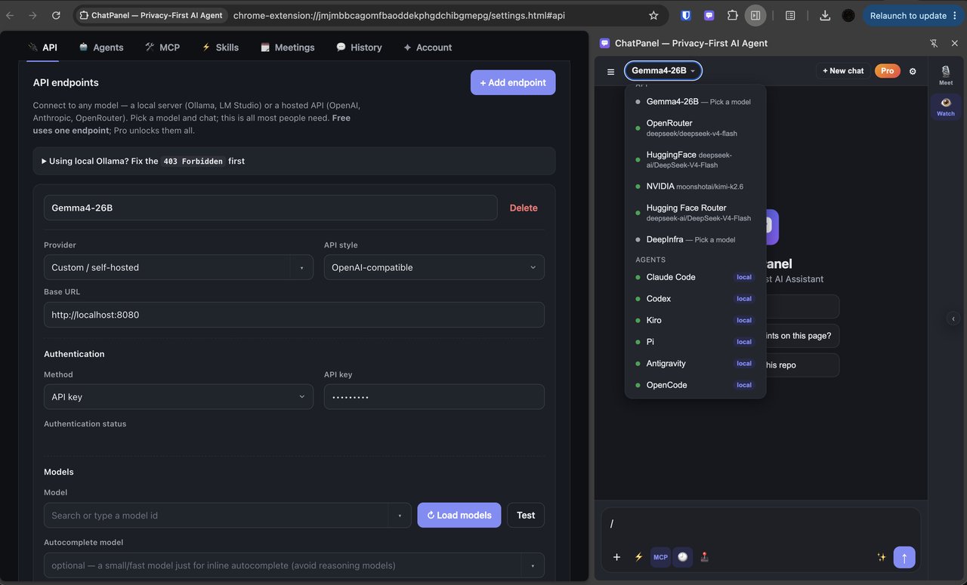Screen dimensions: 967x585
Task: Delete the Gemma4-26B endpoint
Action: click(524, 208)
